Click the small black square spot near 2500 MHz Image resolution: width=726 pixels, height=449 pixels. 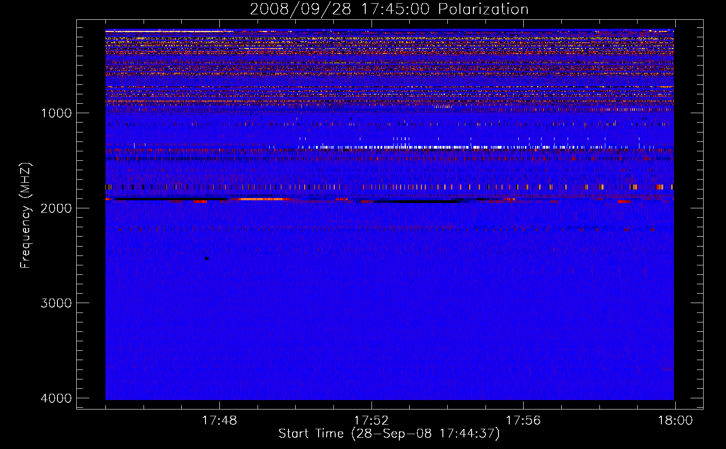207,258
